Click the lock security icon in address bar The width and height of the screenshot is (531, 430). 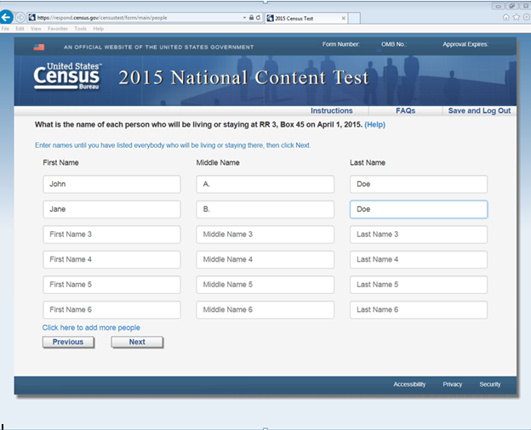pyautogui.click(x=252, y=17)
